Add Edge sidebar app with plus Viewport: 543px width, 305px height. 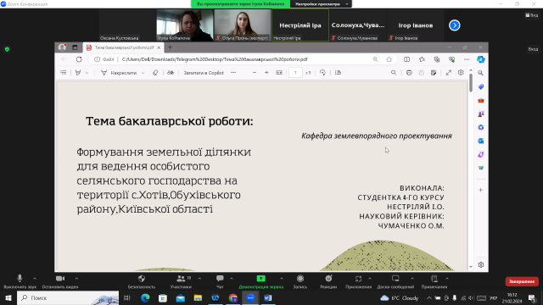coord(481,190)
